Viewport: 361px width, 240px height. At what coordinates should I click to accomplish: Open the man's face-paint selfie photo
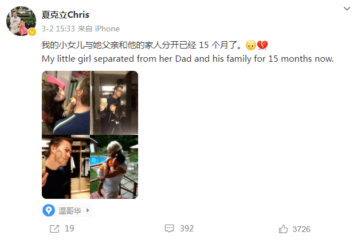66,167
